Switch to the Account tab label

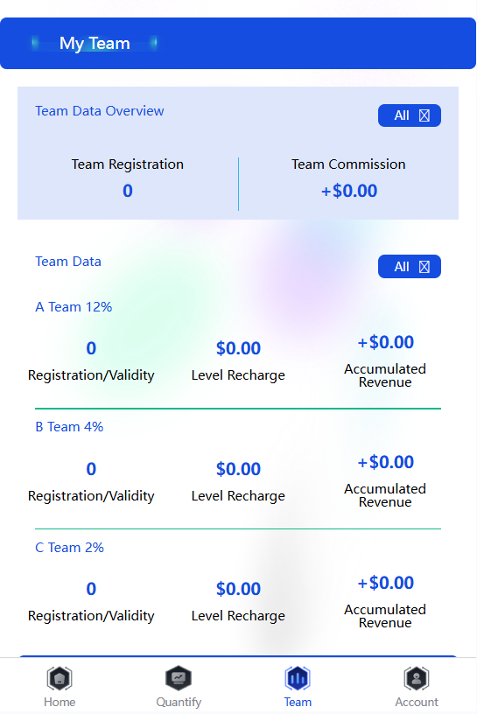pyautogui.click(x=417, y=702)
